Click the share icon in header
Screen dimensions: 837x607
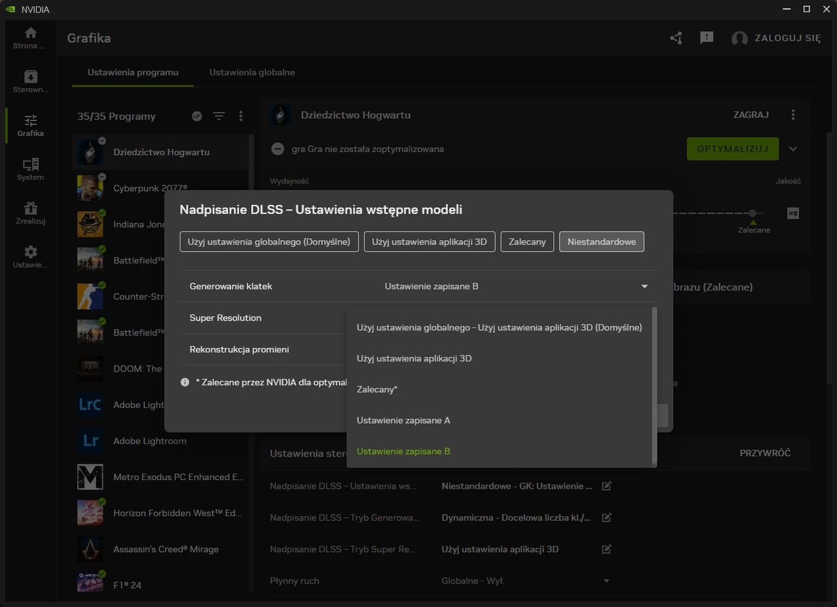pyautogui.click(x=676, y=38)
